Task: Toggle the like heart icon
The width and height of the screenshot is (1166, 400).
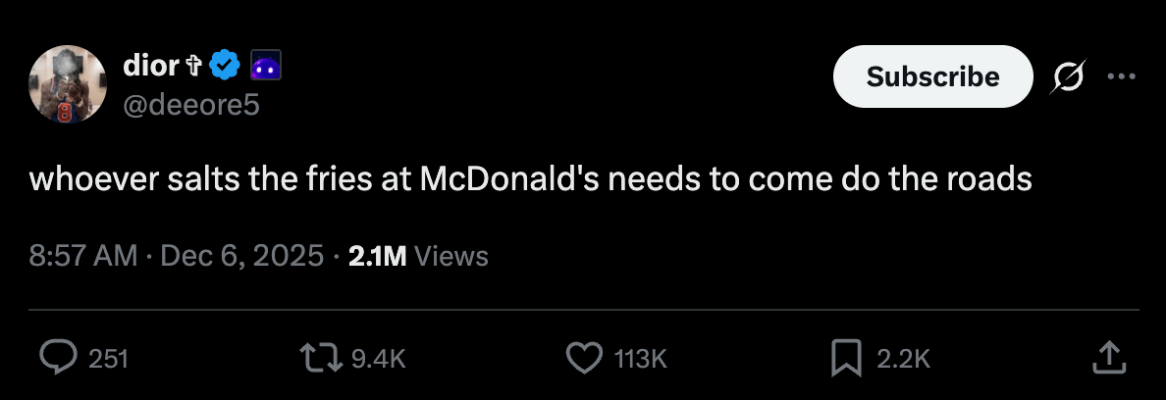Action: coord(586,358)
